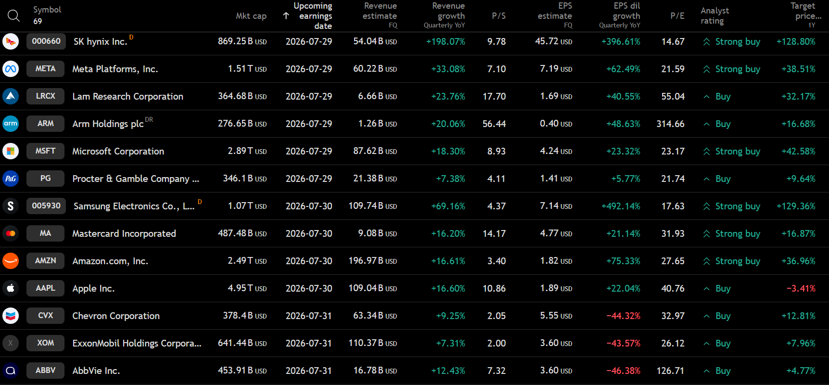
Task: Click the ascending sort arrow on earnings date
Action: tap(286, 16)
